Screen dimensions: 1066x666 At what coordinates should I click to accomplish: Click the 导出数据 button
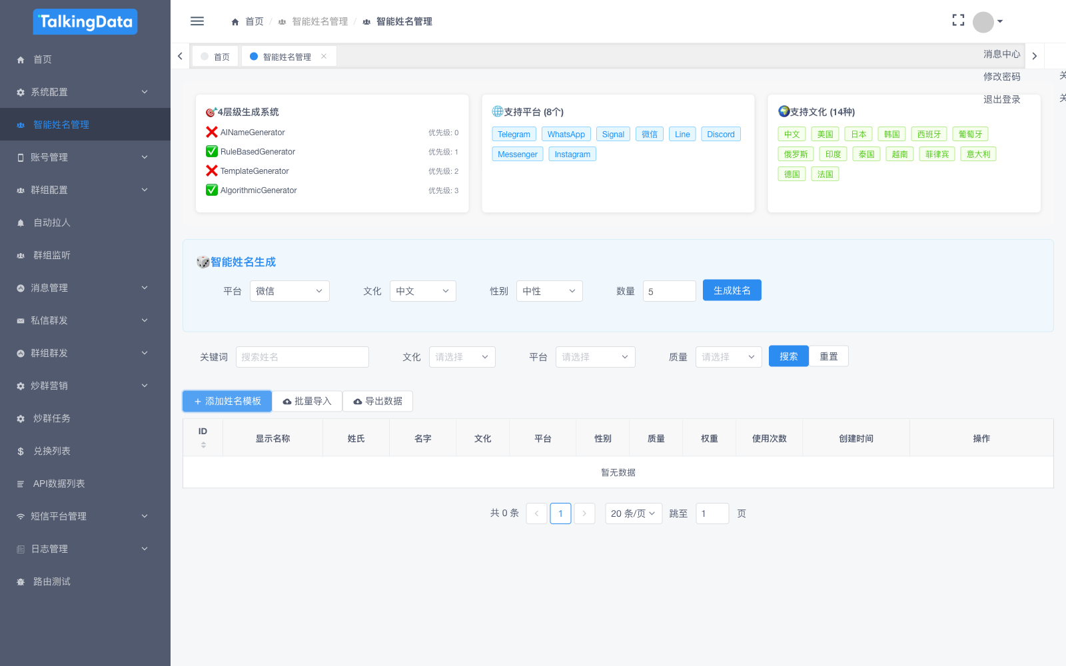(x=378, y=401)
